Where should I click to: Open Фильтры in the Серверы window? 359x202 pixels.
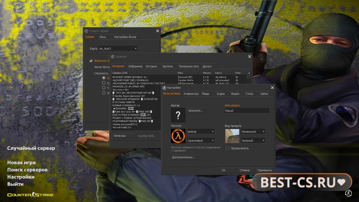[x=125, y=136]
